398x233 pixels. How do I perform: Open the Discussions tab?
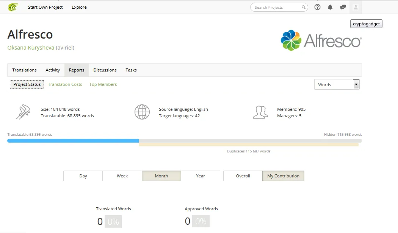[x=105, y=70]
